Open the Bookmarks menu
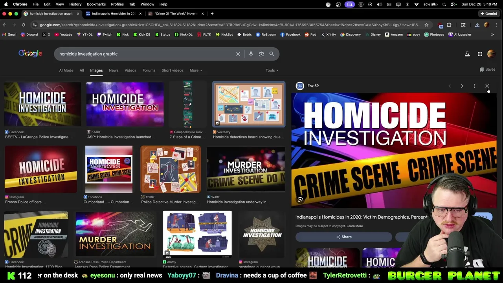This screenshot has height=283, width=503. click(x=96, y=4)
